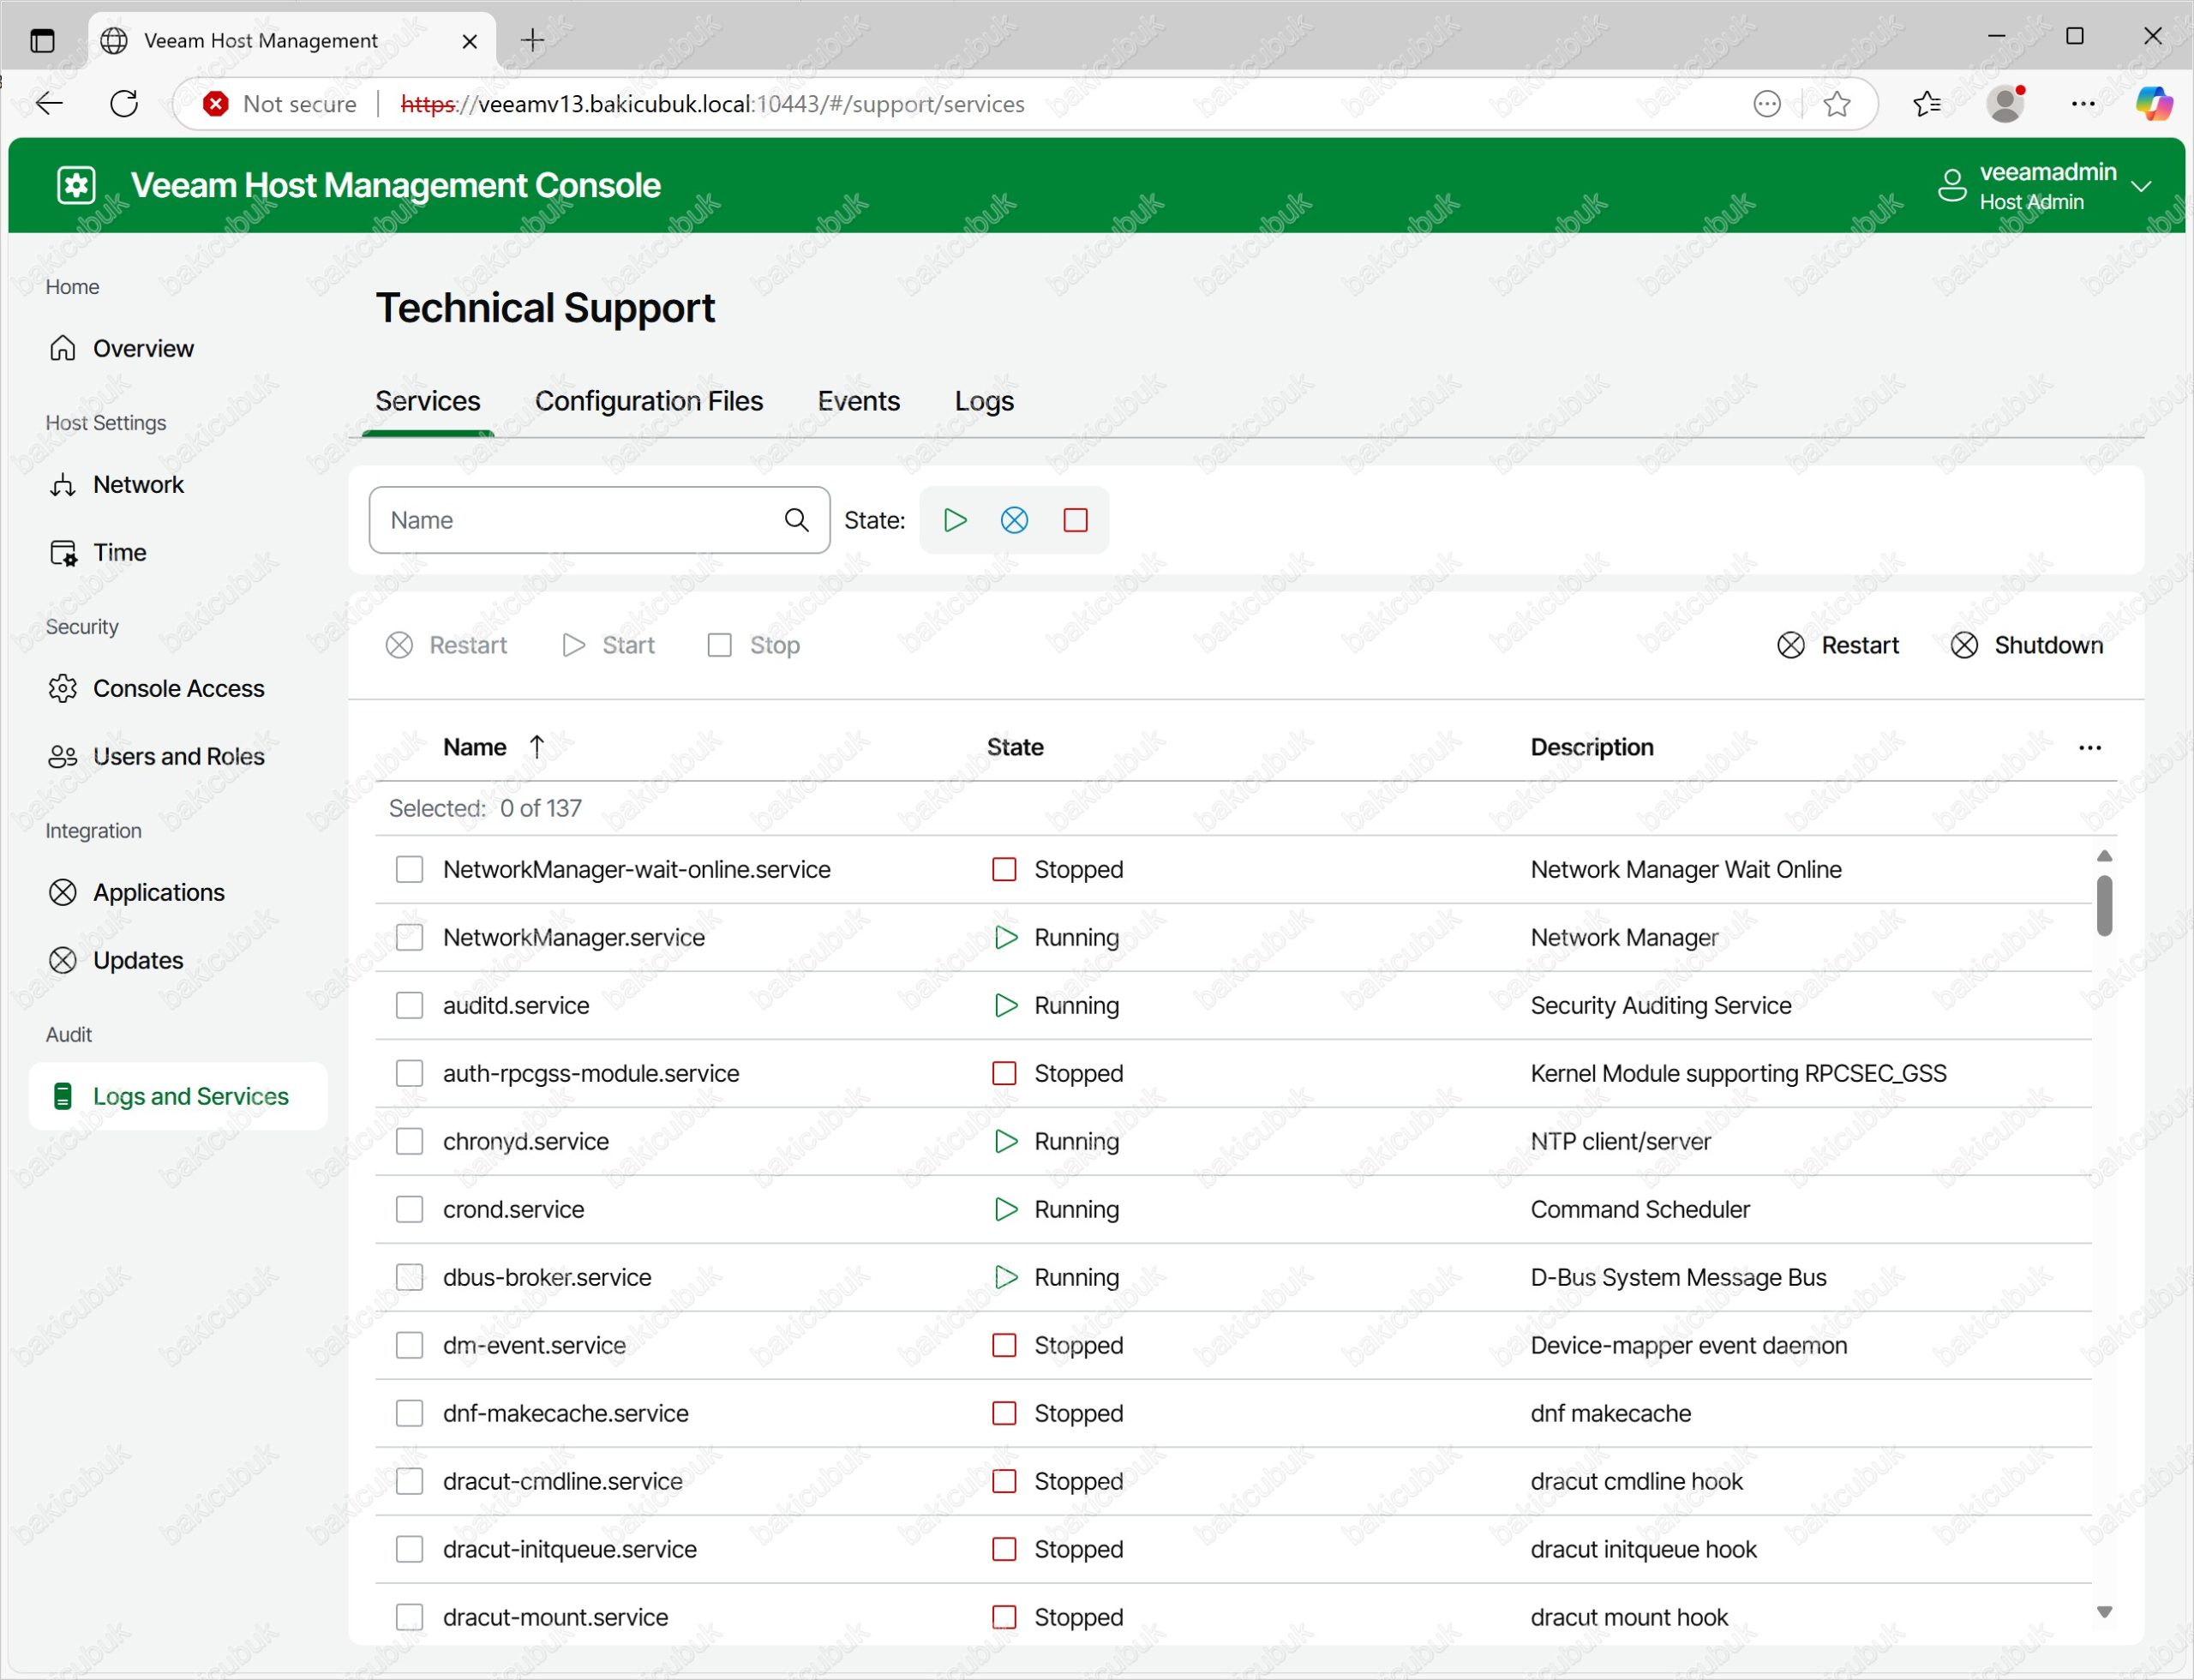Viewport: 2194px width, 1680px height.
Task: Click scrollbar up arrow in services list
Action: (x=2104, y=856)
